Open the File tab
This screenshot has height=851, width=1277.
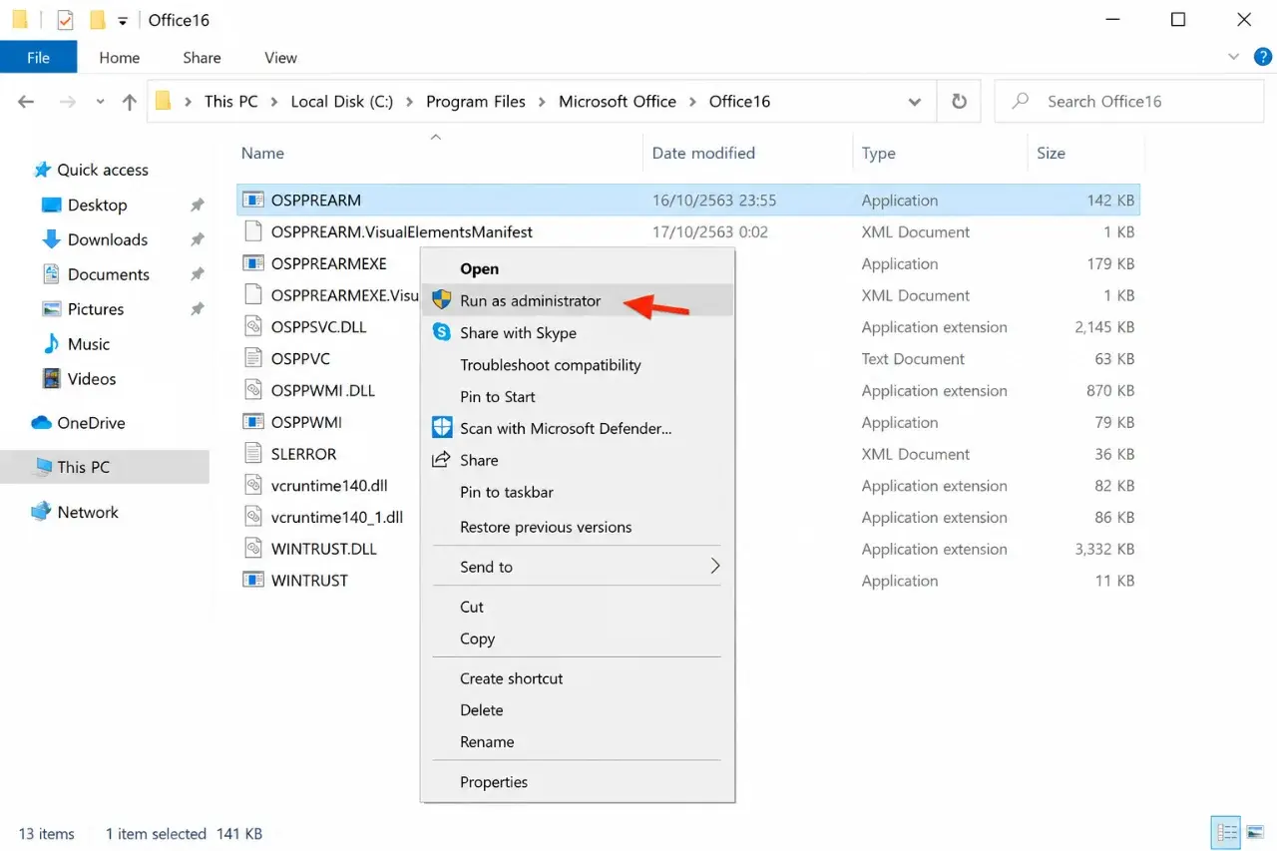[38, 57]
